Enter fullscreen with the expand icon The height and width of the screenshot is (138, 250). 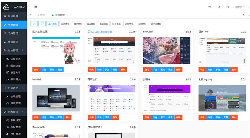click(x=228, y=7)
